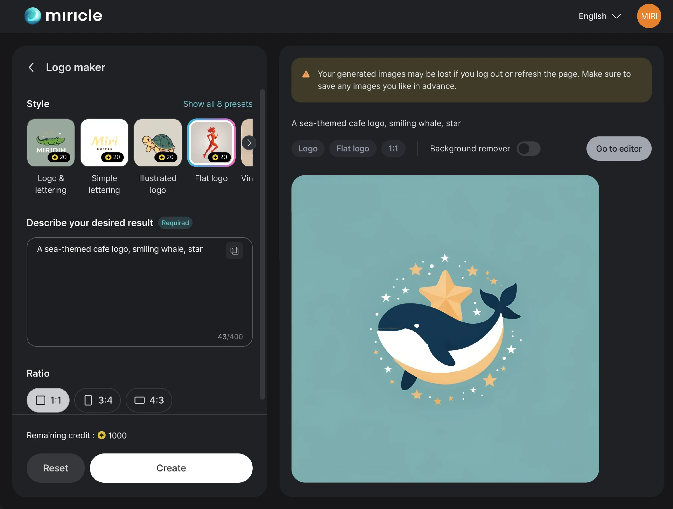Click the left panel vertical scrollbar
673x509 pixels.
coord(262,244)
